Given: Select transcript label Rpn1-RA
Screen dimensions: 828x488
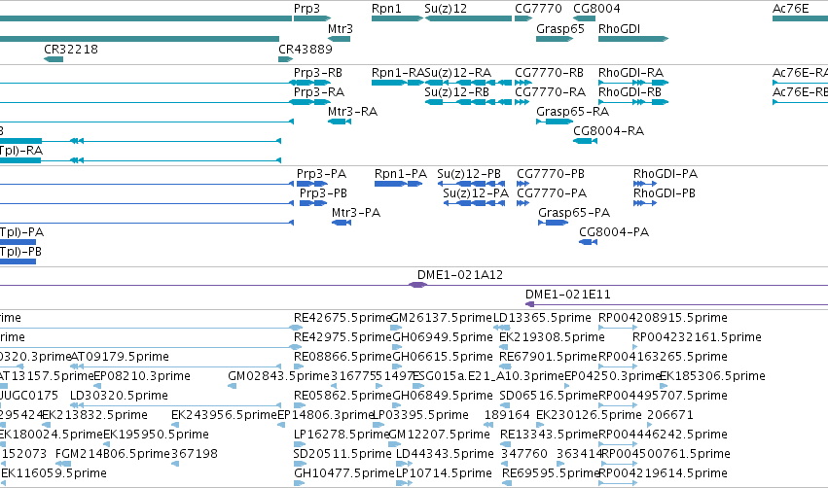Looking at the screenshot, I should (398, 73).
